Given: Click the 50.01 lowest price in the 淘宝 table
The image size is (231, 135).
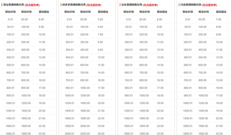Looking at the screenshot, I should point(10,27).
